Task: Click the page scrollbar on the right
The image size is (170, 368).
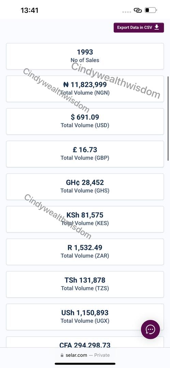Action: pos(168,119)
